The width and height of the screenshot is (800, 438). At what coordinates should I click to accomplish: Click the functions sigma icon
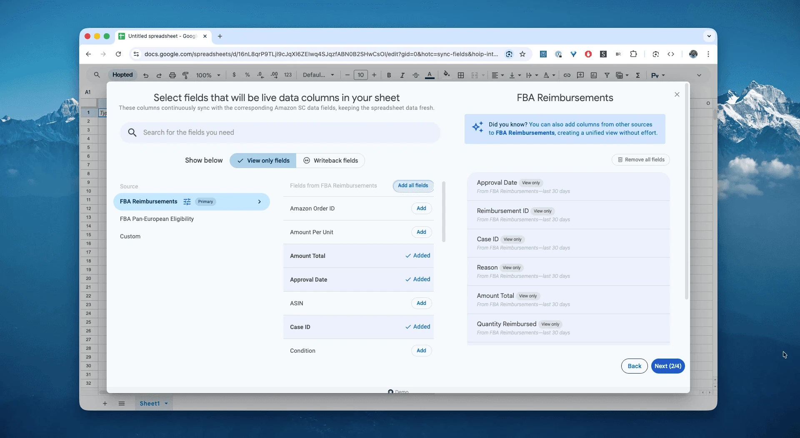pyautogui.click(x=638, y=75)
